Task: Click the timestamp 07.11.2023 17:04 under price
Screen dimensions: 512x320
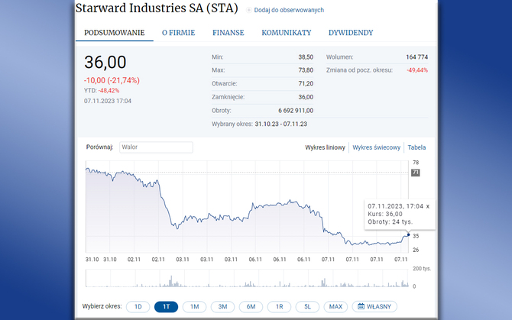Action: pos(108,101)
